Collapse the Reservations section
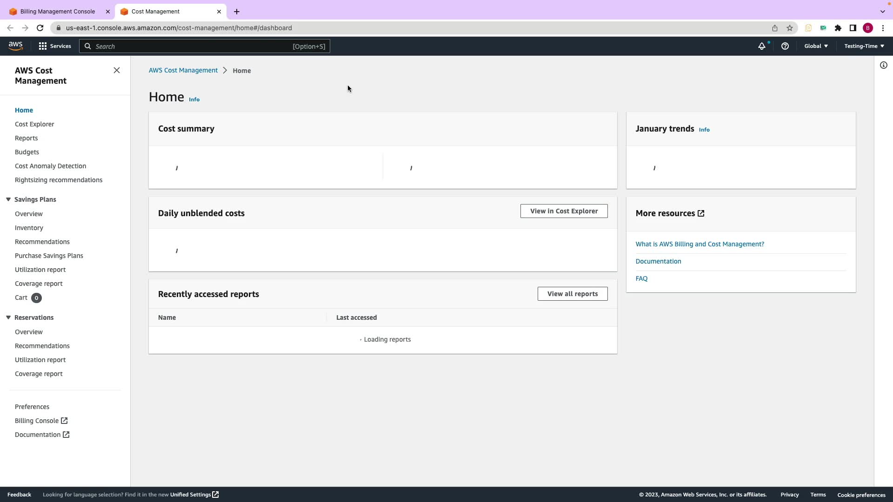The width and height of the screenshot is (893, 502). point(8,317)
